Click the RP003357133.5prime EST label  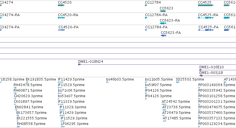217,118
